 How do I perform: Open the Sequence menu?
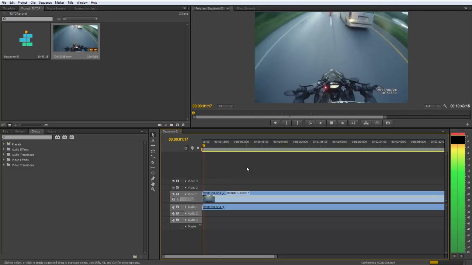[x=45, y=3]
